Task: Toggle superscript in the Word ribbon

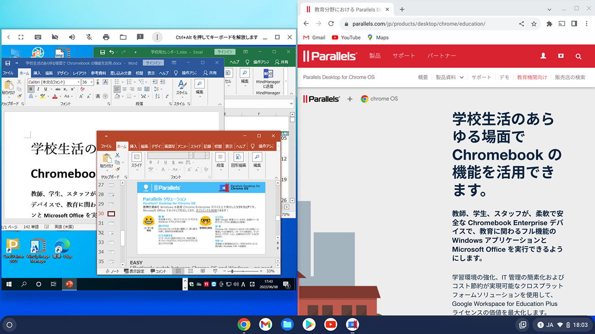Action: (x=72, y=89)
